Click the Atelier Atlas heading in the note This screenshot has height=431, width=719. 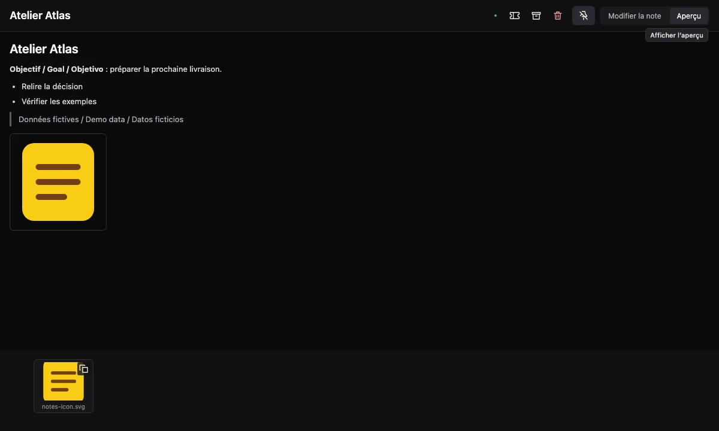point(44,49)
